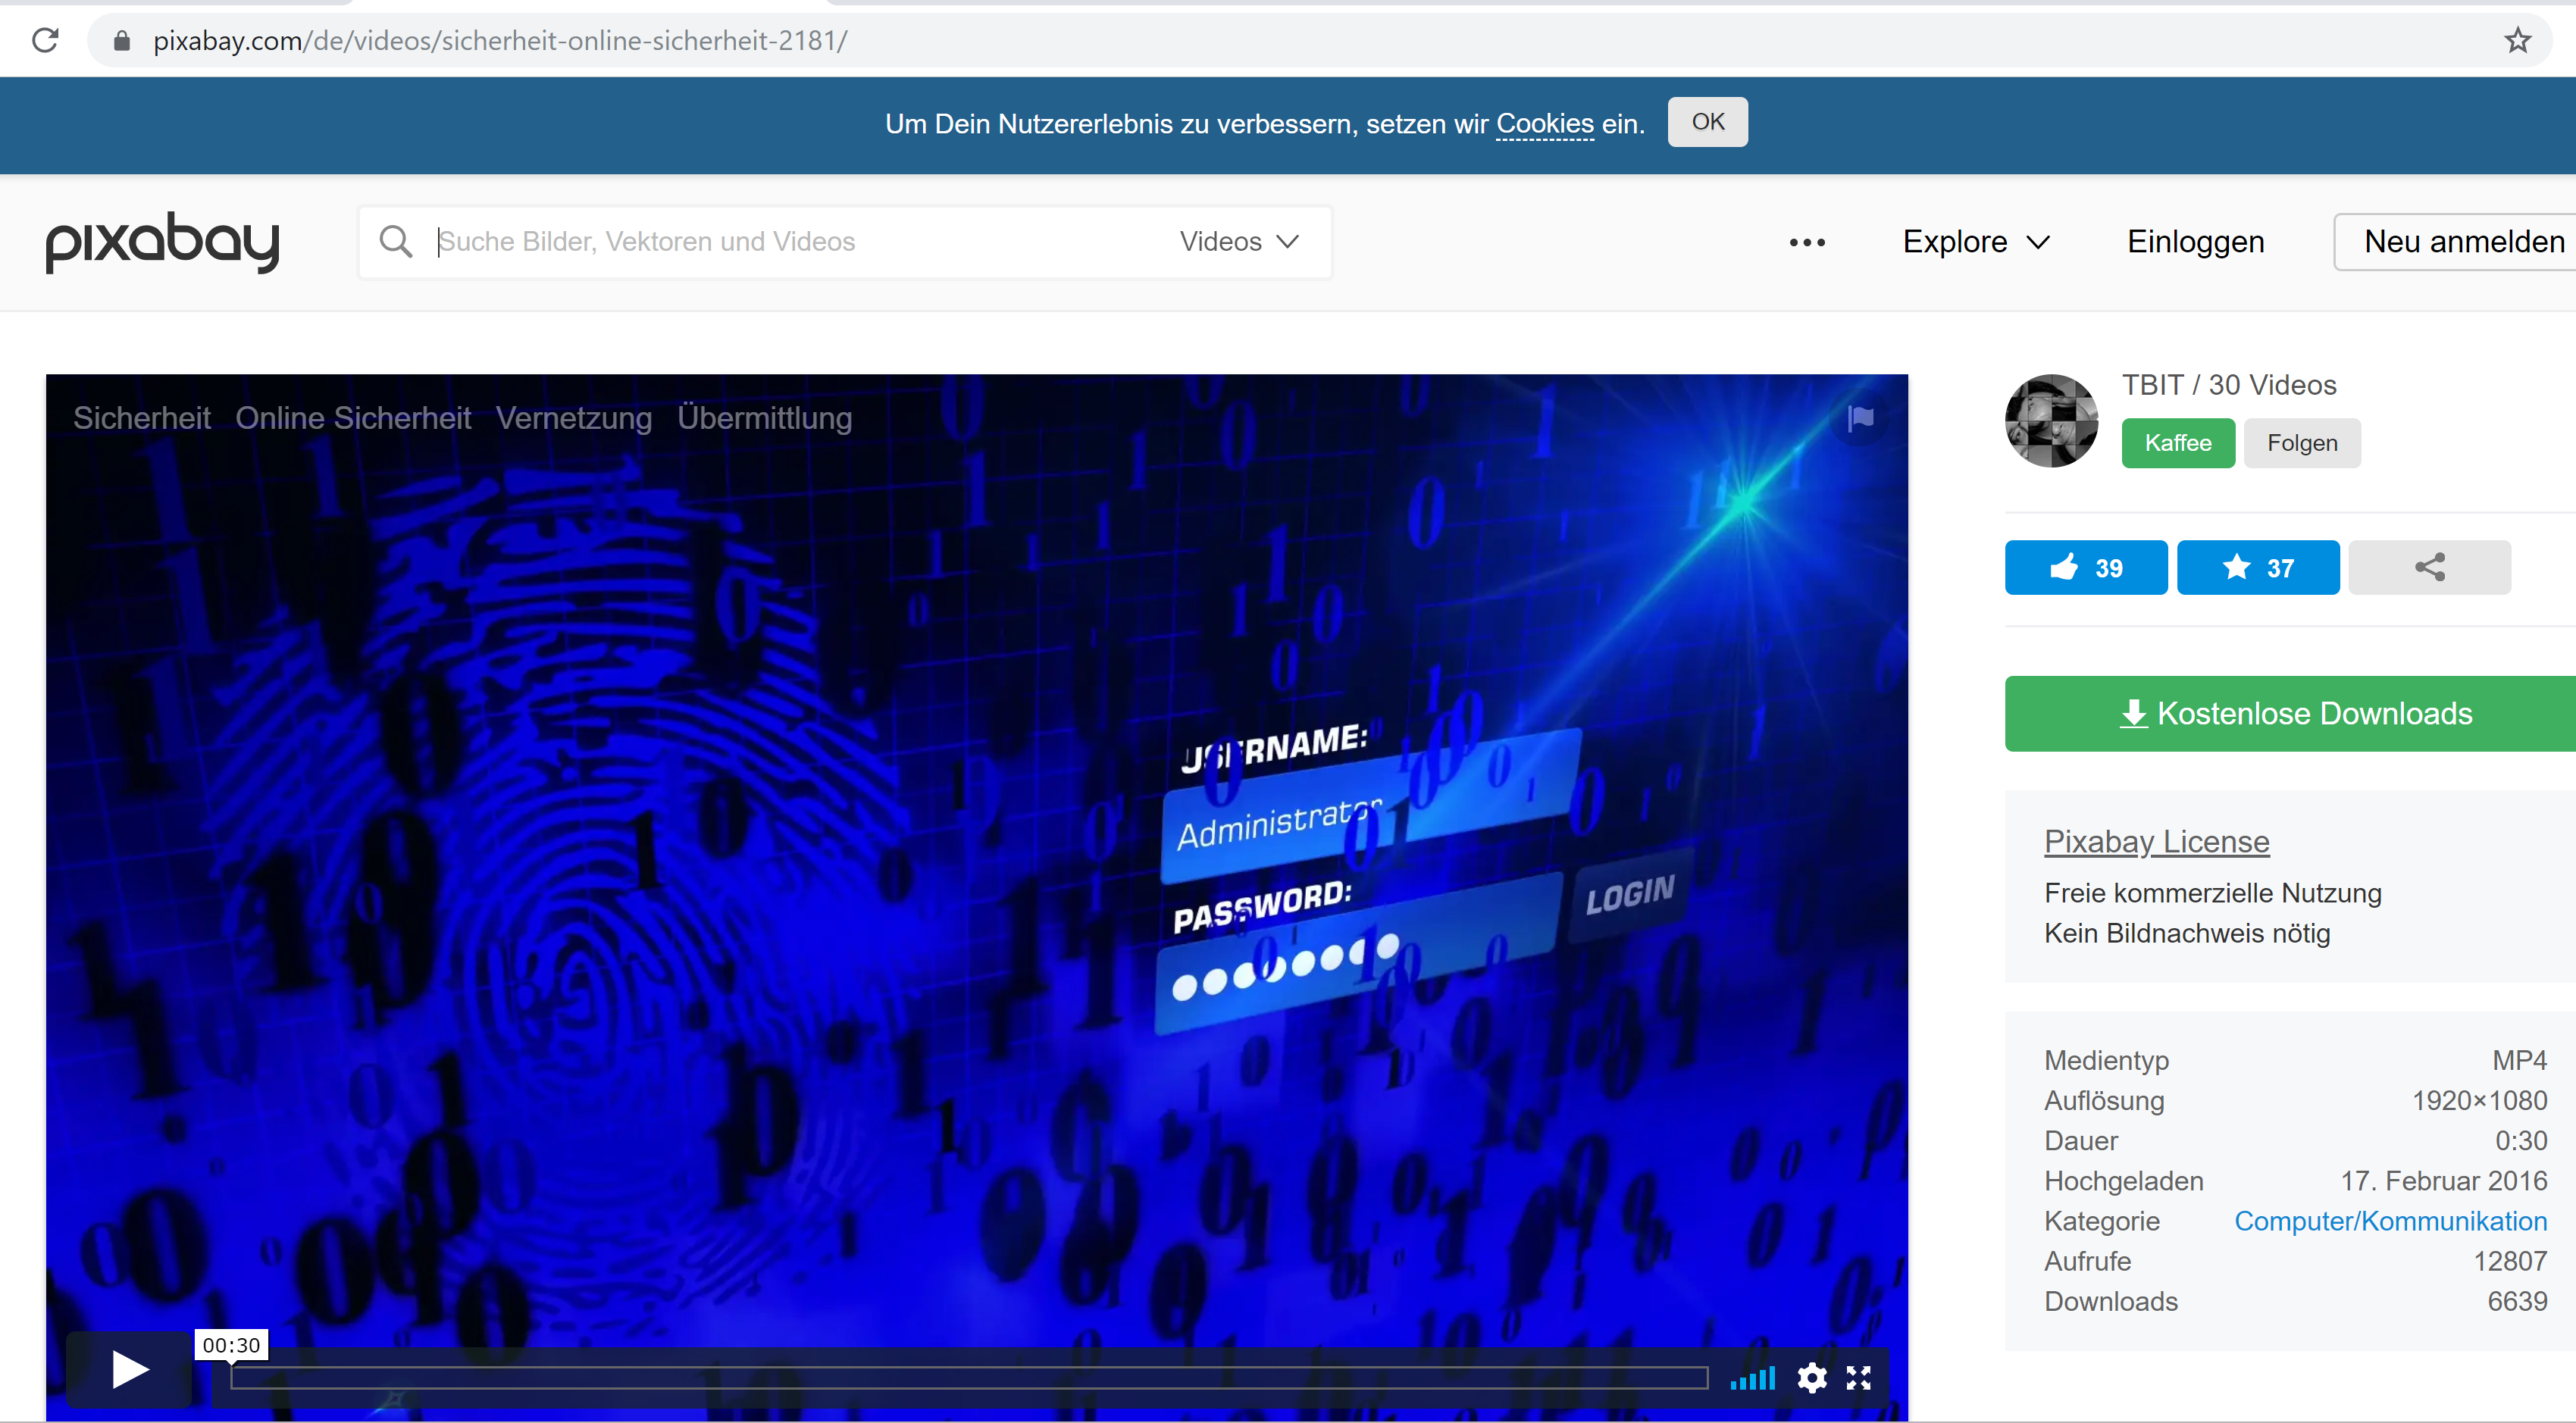2576x1423 pixels.
Task: Open the video settings gear
Action: 1811,1378
